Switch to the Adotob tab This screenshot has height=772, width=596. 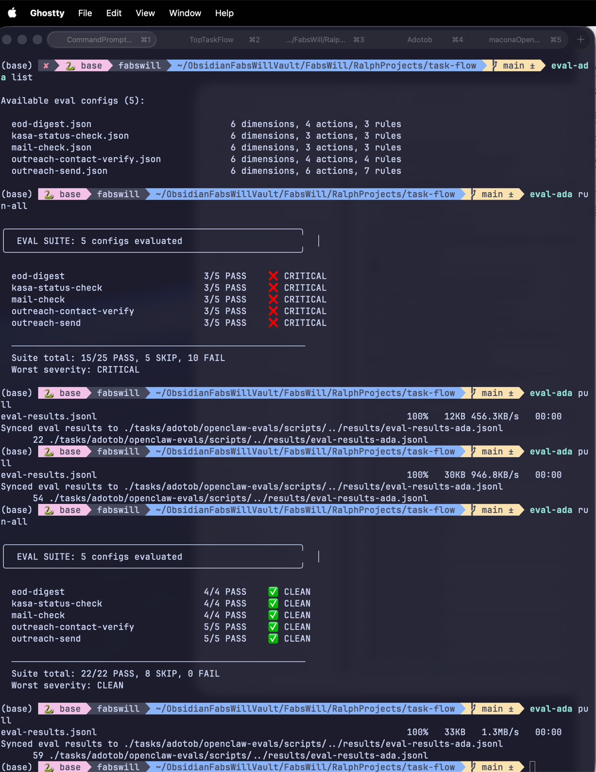pyautogui.click(x=420, y=39)
